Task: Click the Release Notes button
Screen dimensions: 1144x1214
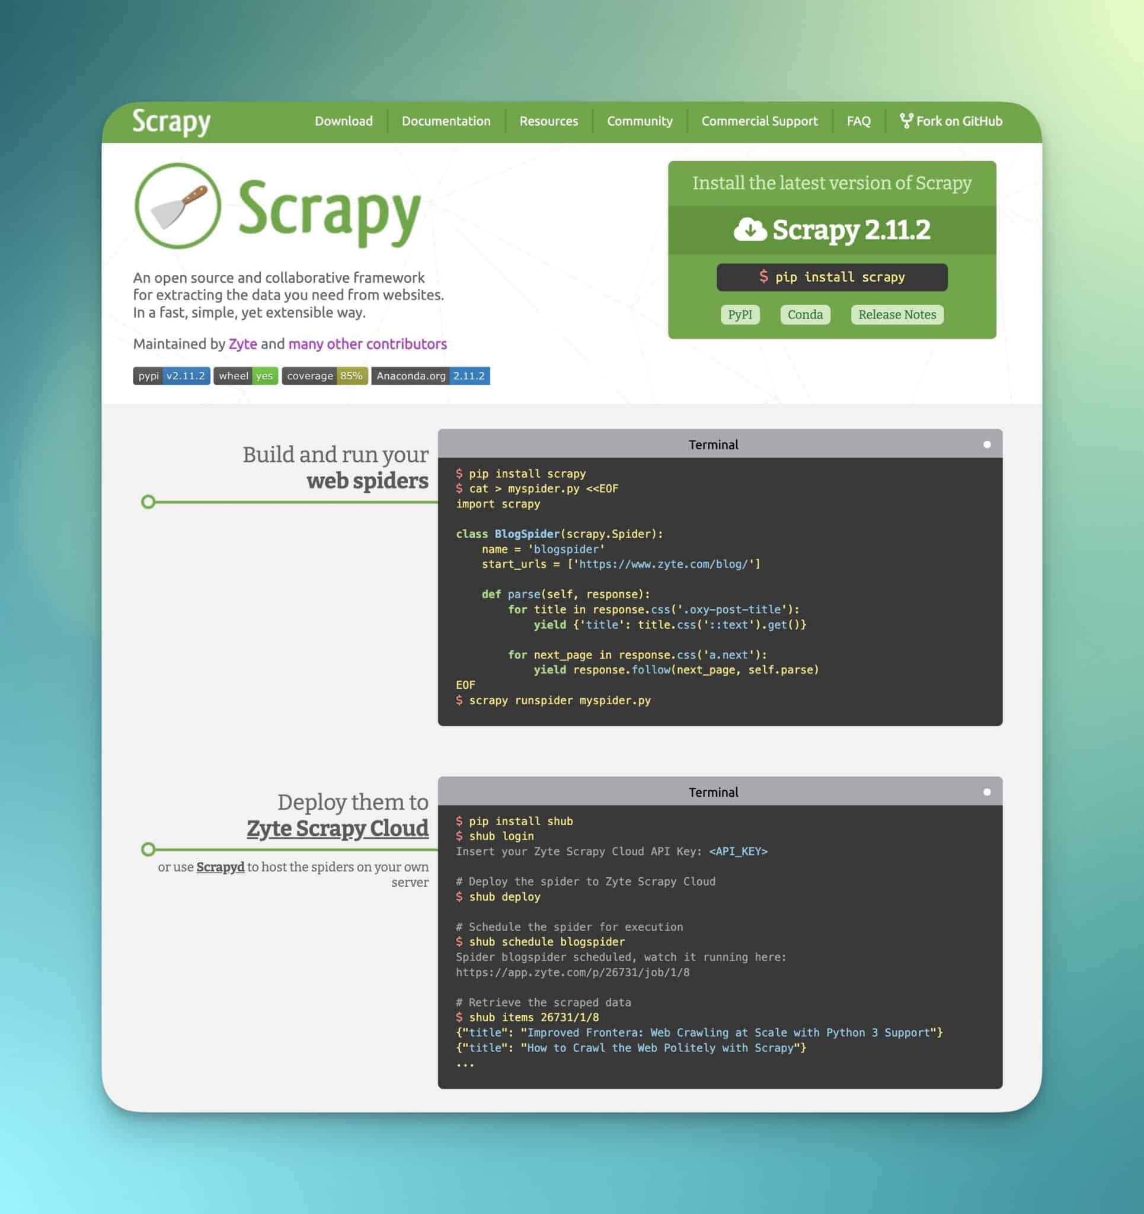Action: pyautogui.click(x=894, y=313)
